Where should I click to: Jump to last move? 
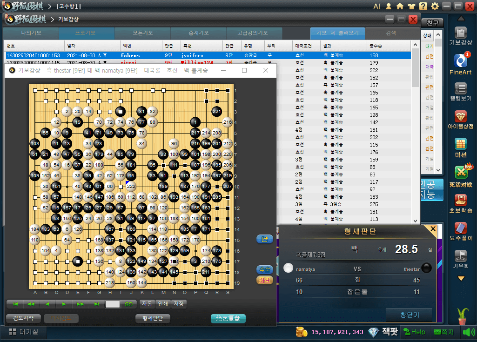pyautogui.click(x=96, y=304)
